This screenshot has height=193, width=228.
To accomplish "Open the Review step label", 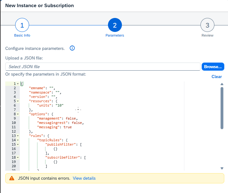I will click(207, 35).
